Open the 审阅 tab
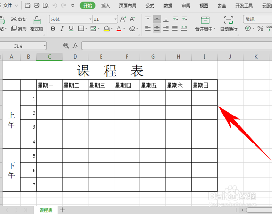This screenshot has height=214, width=272. [186, 6]
